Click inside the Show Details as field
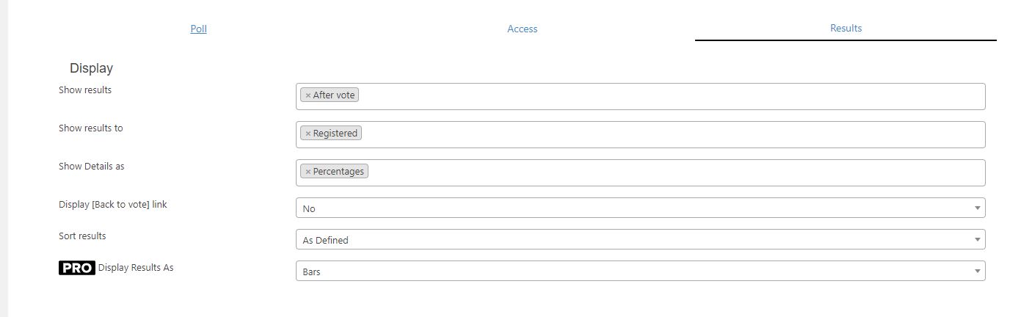1032x317 pixels. coord(640,173)
